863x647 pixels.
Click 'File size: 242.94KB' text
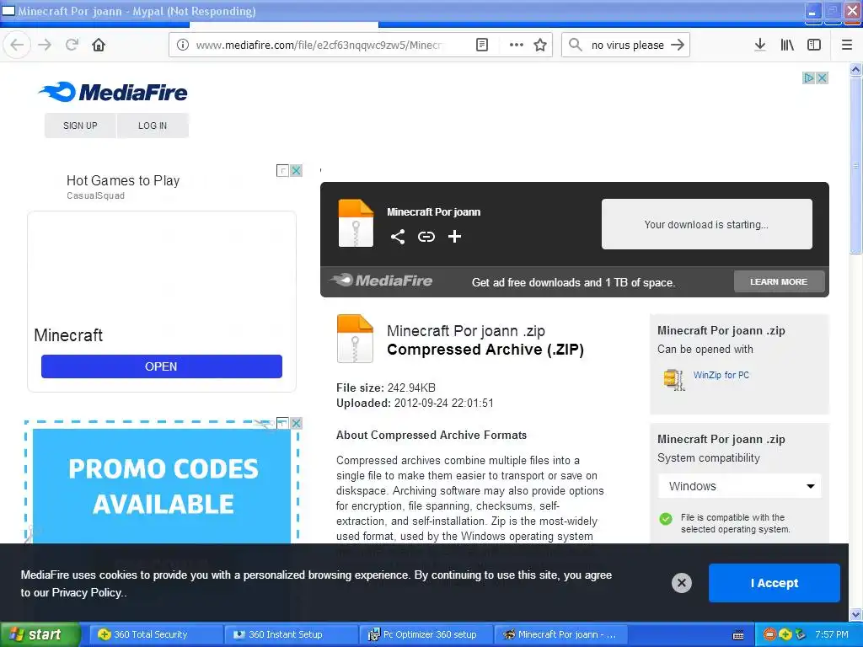(386, 388)
